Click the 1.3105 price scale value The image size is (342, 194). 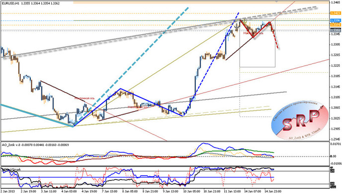pyautogui.click(x=336, y=97)
